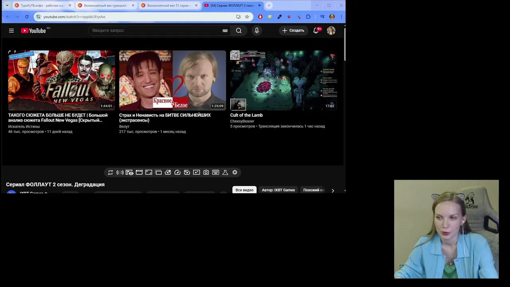
Task: Select the Автор: IXBT Games chip
Action: pos(278,190)
